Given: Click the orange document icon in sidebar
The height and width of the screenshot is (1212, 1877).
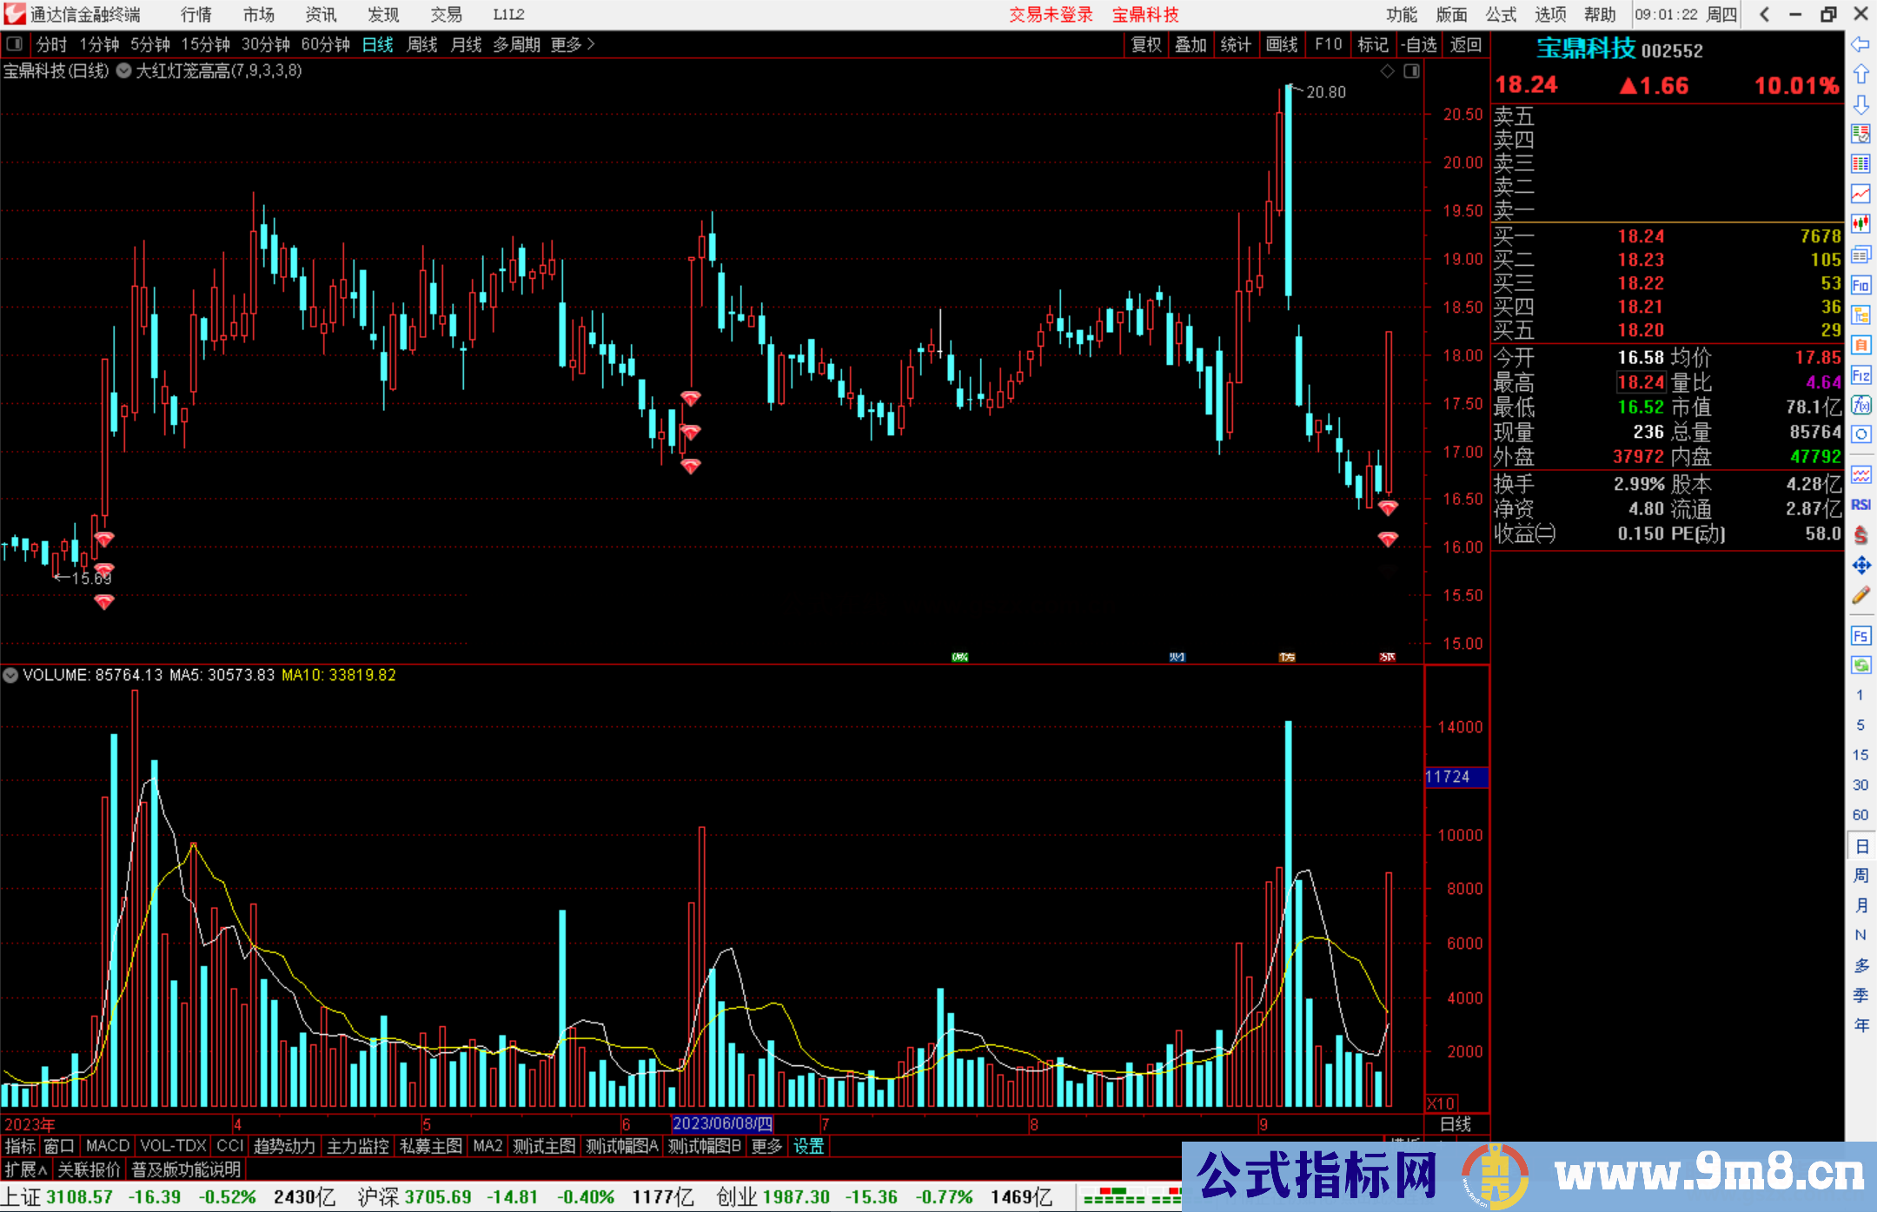Looking at the screenshot, I should [x=1860, y=345].
